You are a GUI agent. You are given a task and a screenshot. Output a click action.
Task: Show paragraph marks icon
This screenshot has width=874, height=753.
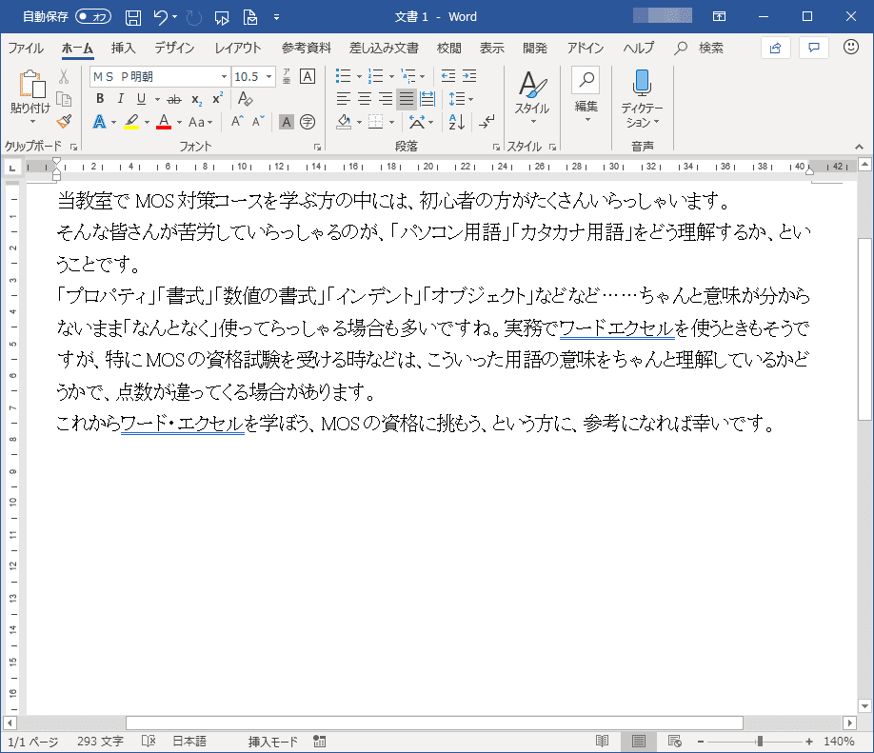pyautogui.click(x=487, y=122)
